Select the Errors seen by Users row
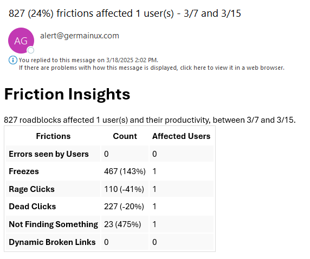The width and height of the screenshot is (310, 259). 109,154
